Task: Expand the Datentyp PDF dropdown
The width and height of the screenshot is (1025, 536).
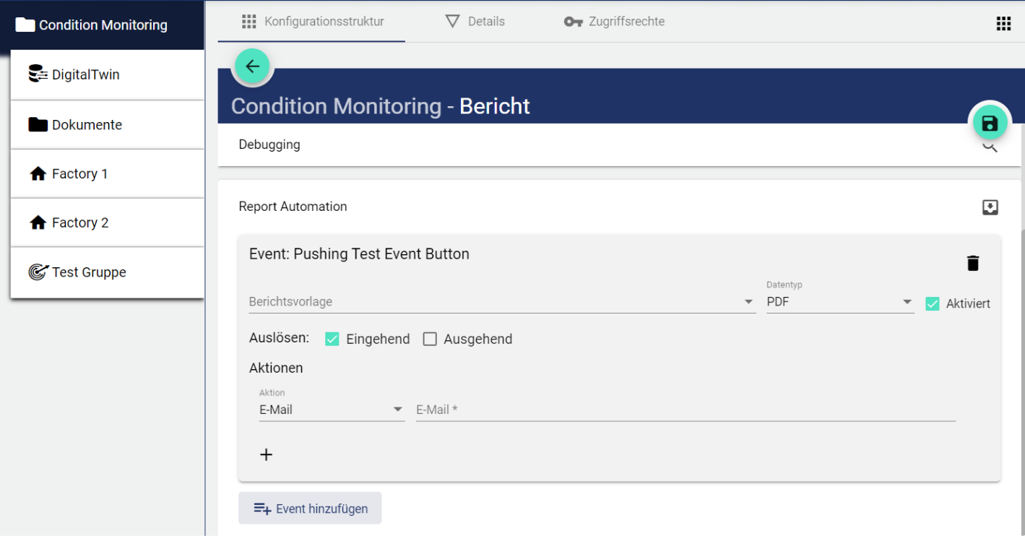Action: [839, 302]
